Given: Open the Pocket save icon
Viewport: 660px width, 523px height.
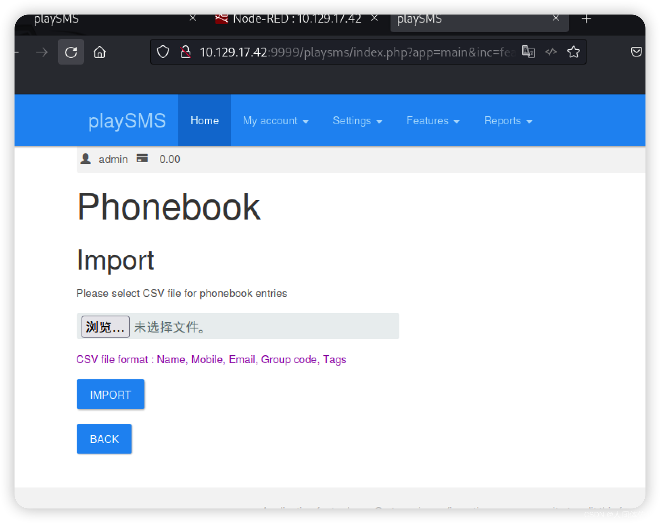Looking at the screenshot, I should coord(636,52).
